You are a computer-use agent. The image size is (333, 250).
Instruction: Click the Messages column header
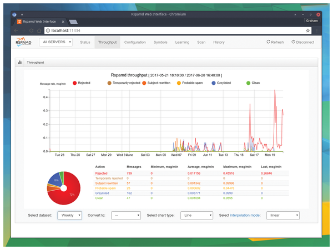(134, 167)
